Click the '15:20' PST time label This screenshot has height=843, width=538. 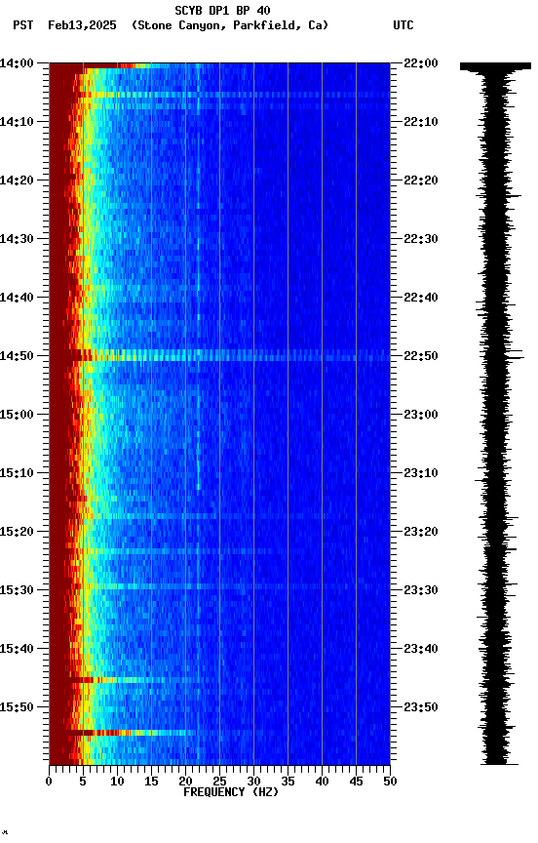coord(17,533)
